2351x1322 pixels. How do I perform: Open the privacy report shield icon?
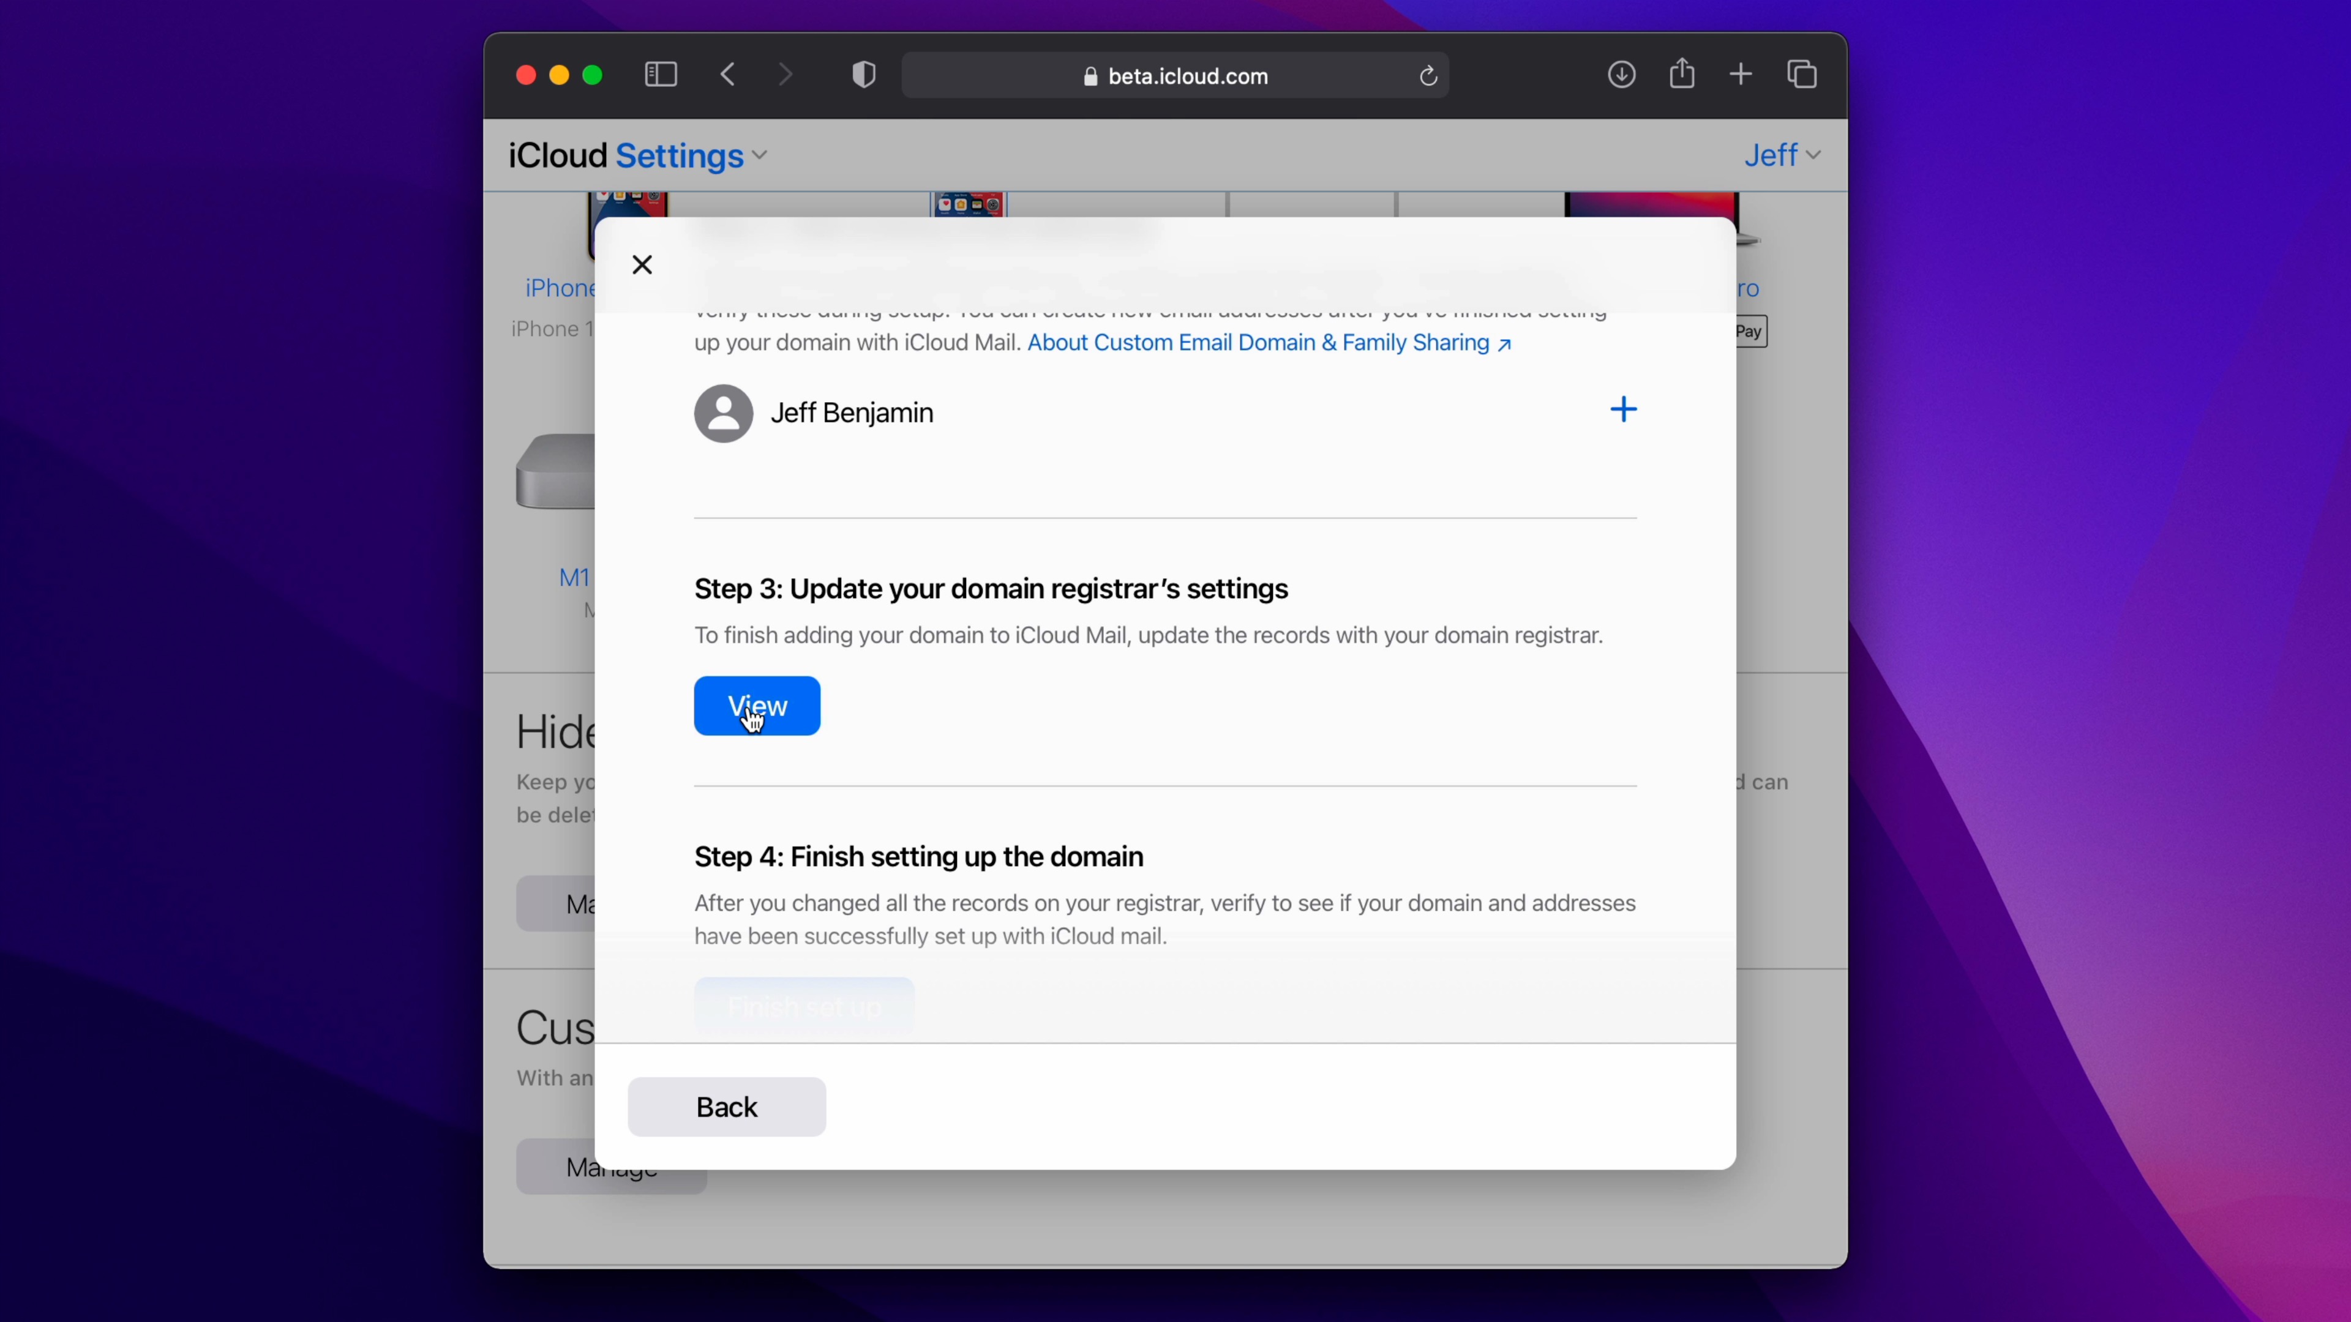(x=863, y=75)
